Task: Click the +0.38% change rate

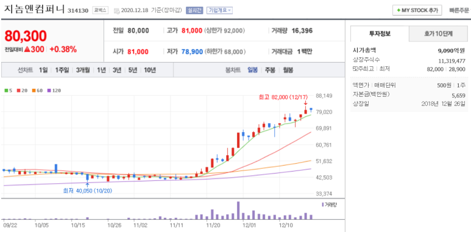Action: pyautogui.click(x=63, y=49)
